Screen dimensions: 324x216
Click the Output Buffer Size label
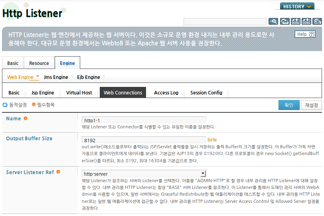click(29, 138)
